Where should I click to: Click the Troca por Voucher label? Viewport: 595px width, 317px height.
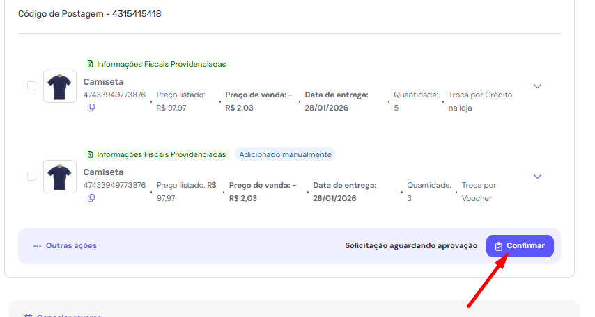point(479,191)
